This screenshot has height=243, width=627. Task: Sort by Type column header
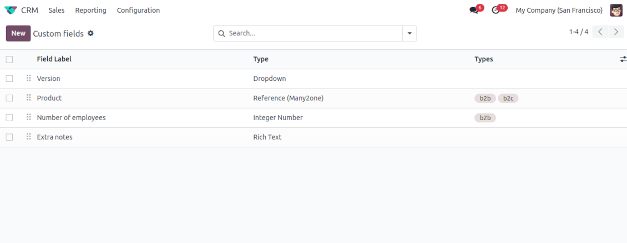[x=261, y=59]
